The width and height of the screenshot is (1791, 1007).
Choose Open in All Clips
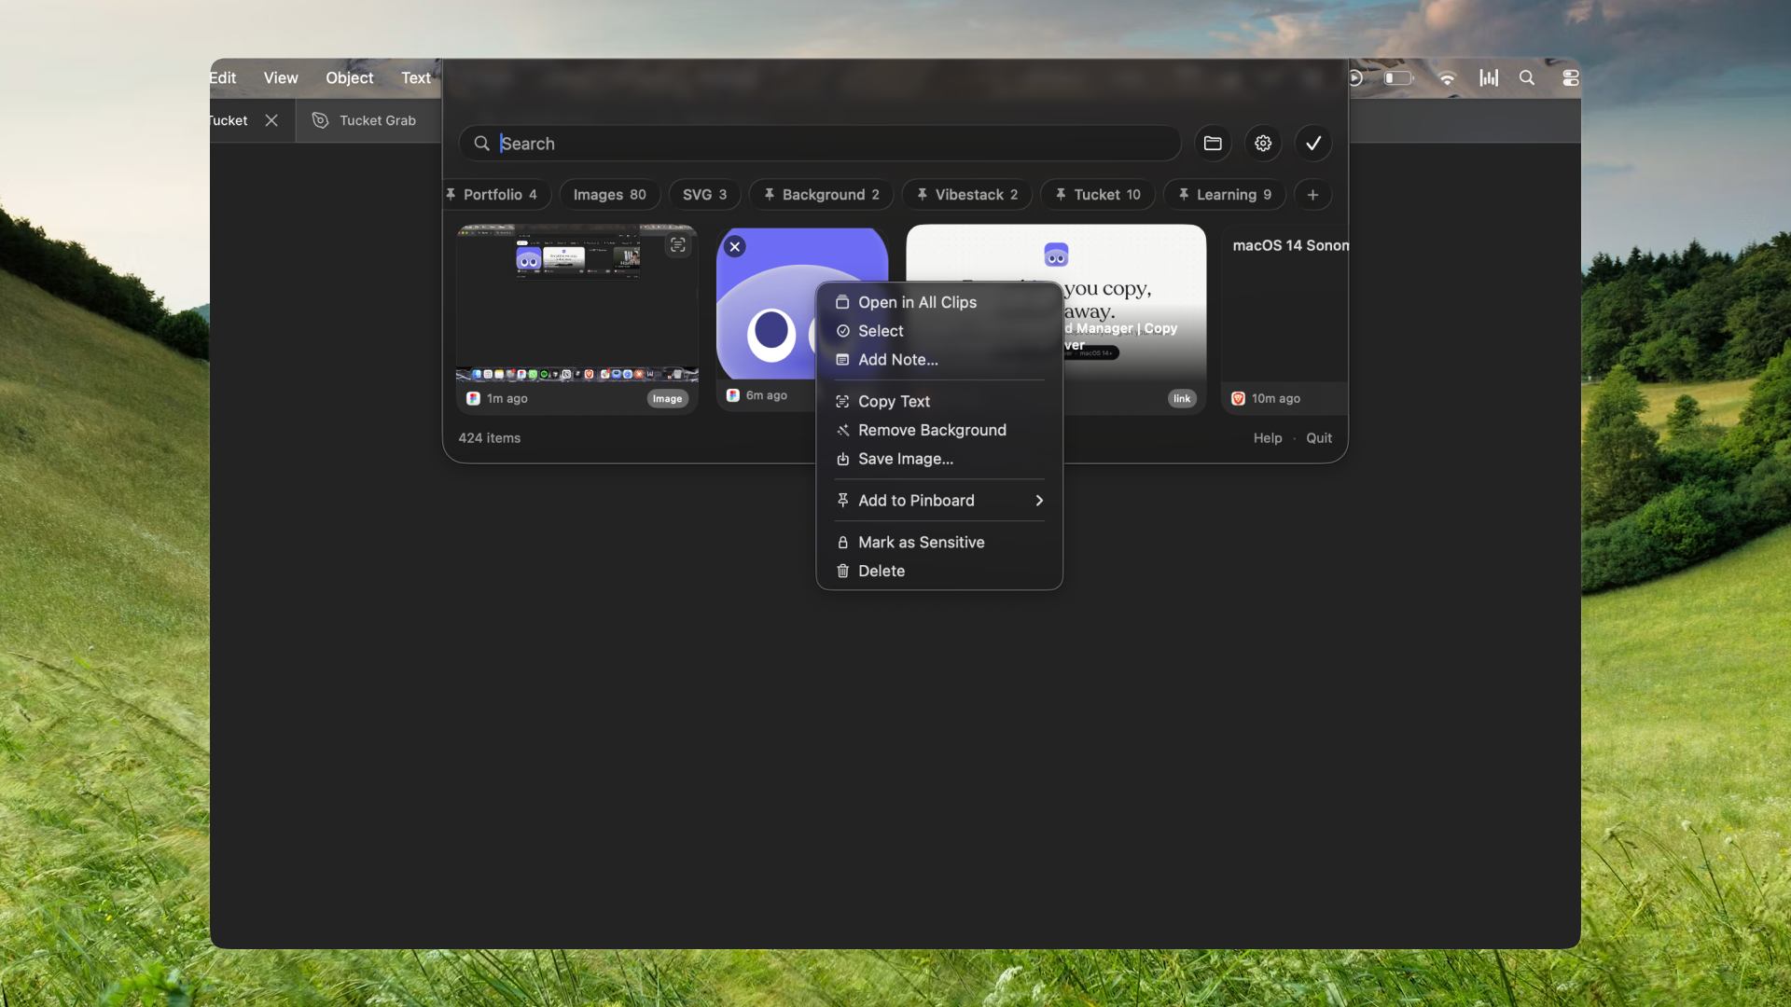point(939,302)
